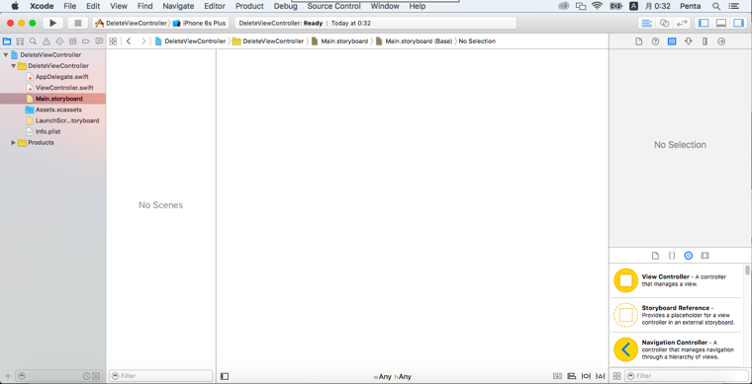The height and width of the screenshot is (384, 752).
Task: Toggle the Utilities panel
Action: (738, 23)
